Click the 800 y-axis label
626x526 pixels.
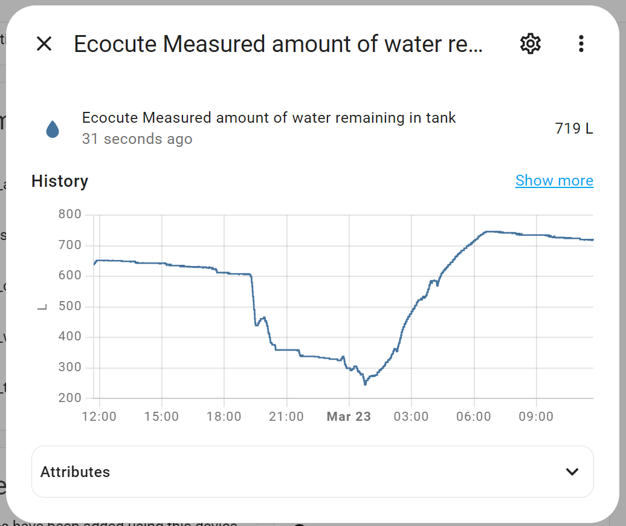point(70,215)
